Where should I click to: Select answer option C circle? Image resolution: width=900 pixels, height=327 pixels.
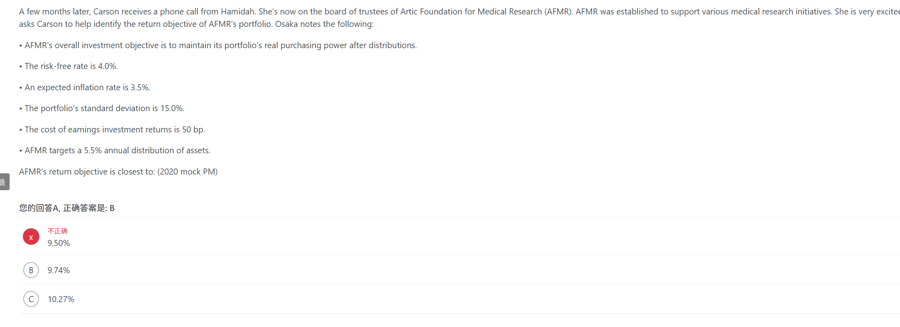click(31, 299)
